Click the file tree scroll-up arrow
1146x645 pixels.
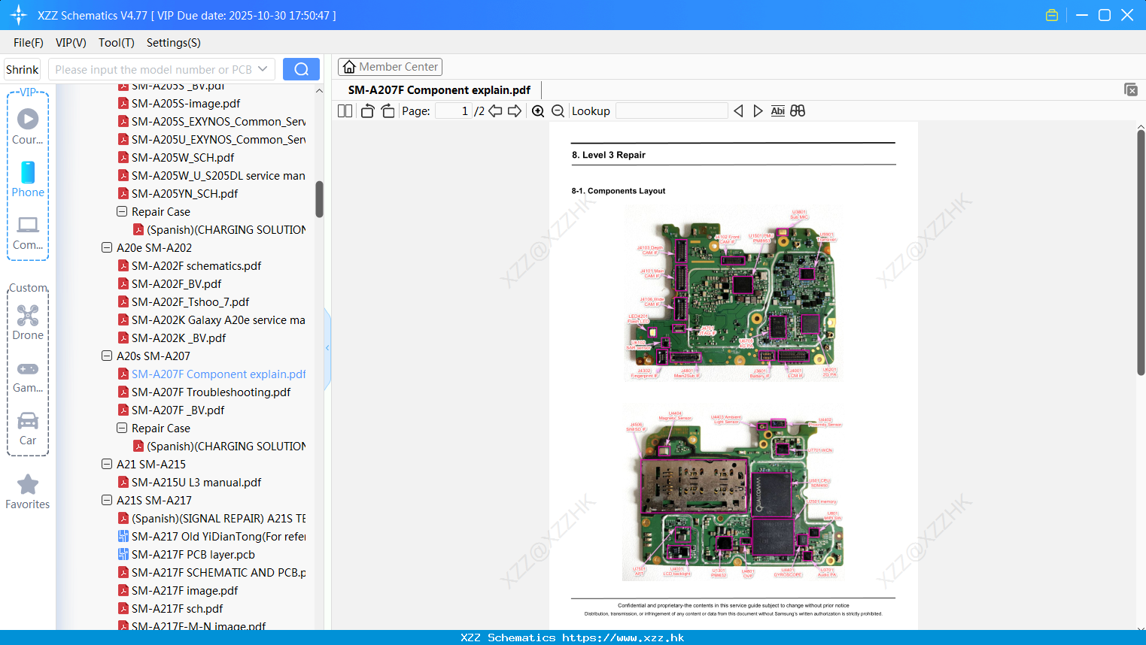(x=319, y=90)
